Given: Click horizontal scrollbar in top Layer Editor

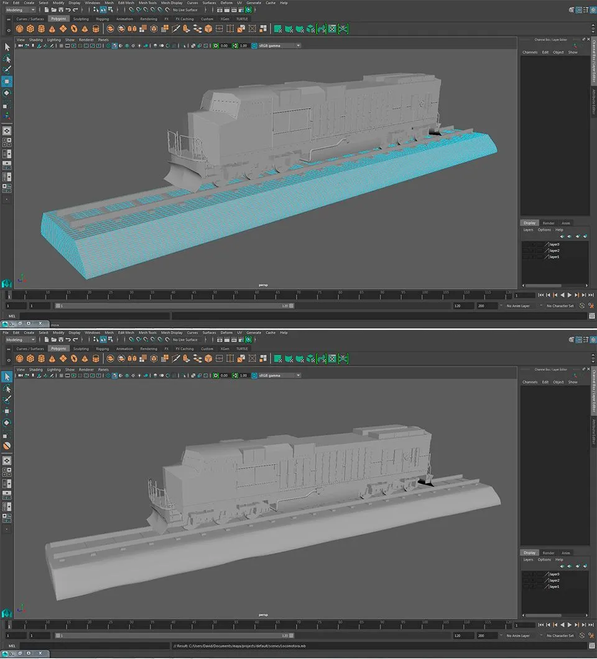Looking at the screenshot, I should [x=544, y=285].
